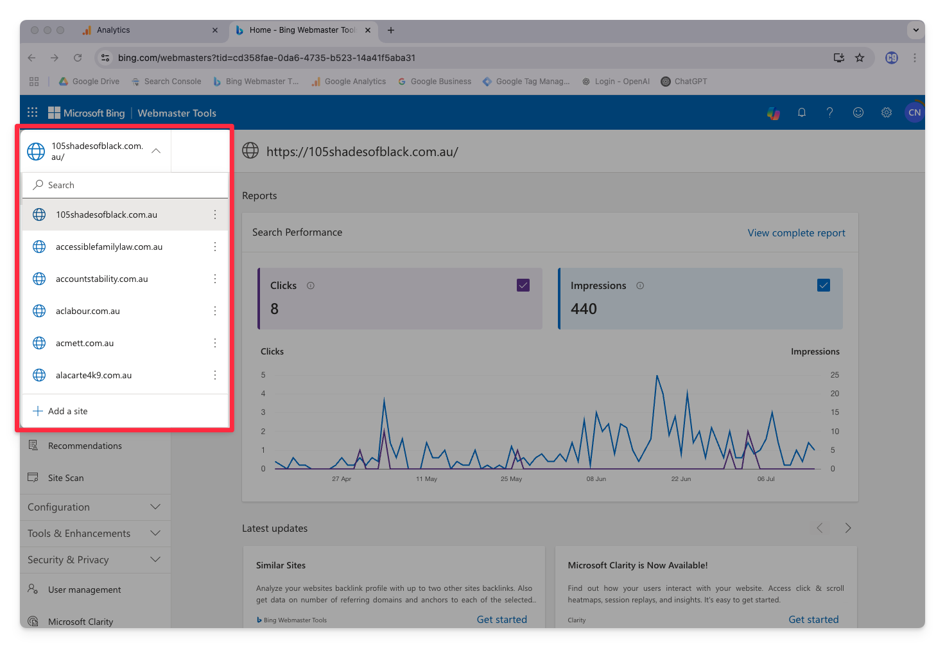Click the feedback smiley icon
Viewport: 945px width, 648px height.
(858, 112)
